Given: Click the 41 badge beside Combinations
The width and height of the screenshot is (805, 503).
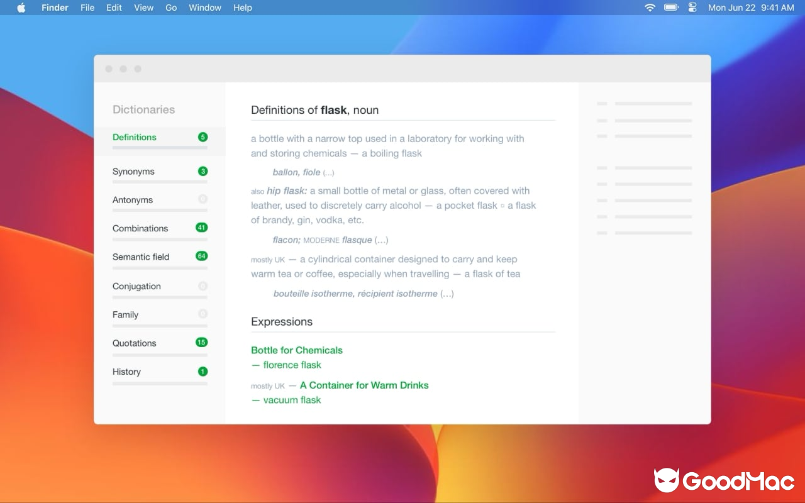Looking at the screenshot, I should pyautogui.click(x=201, y=228).
